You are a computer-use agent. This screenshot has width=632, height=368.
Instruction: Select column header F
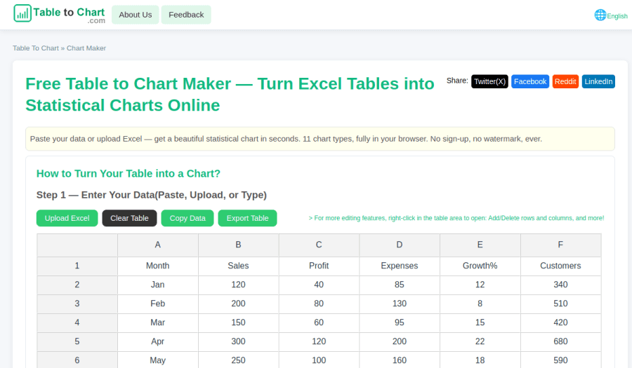(560, 245)
